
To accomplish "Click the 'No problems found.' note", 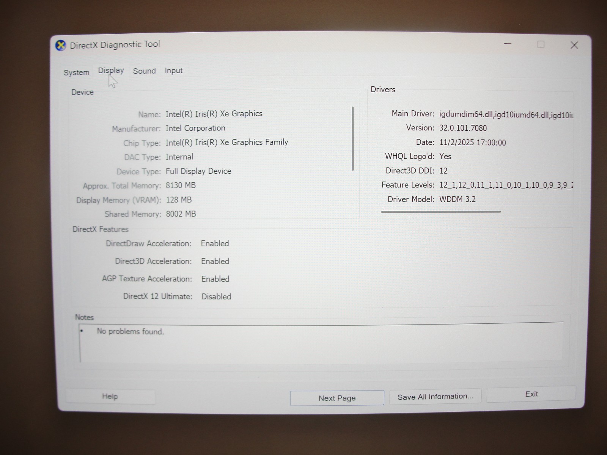I will (x=131, y=331).
